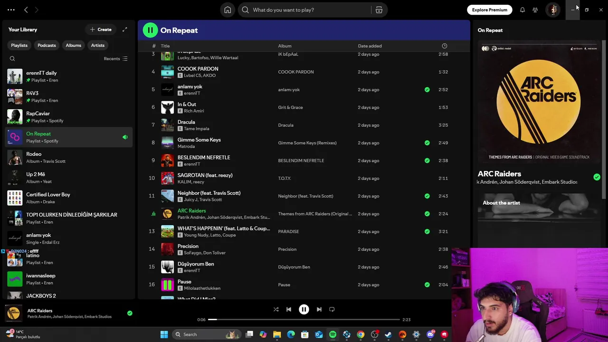Select COOOK PARDON track title
The image size is (608, 342).
point(198,69)
